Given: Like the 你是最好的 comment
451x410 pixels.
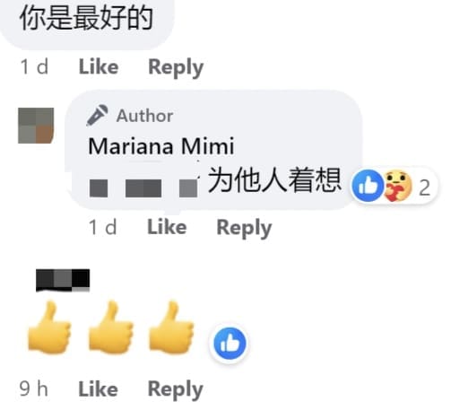Looking at the screenshot, I should (x=99, y=66).
